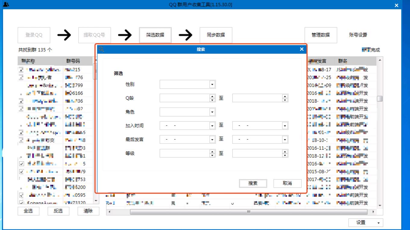The width and height of the screenshot is (410, 230).
Task: Select the group row ending 753
Action: [x=55, y=179]
